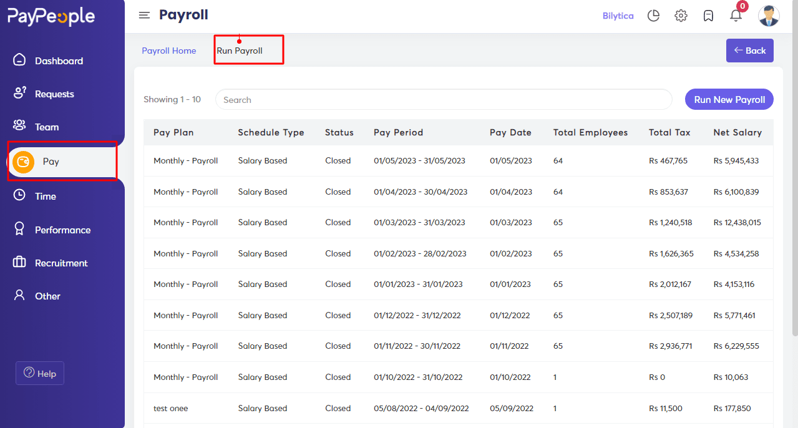
Task: Focus the Search input field
Action: (x=444, y=100)
